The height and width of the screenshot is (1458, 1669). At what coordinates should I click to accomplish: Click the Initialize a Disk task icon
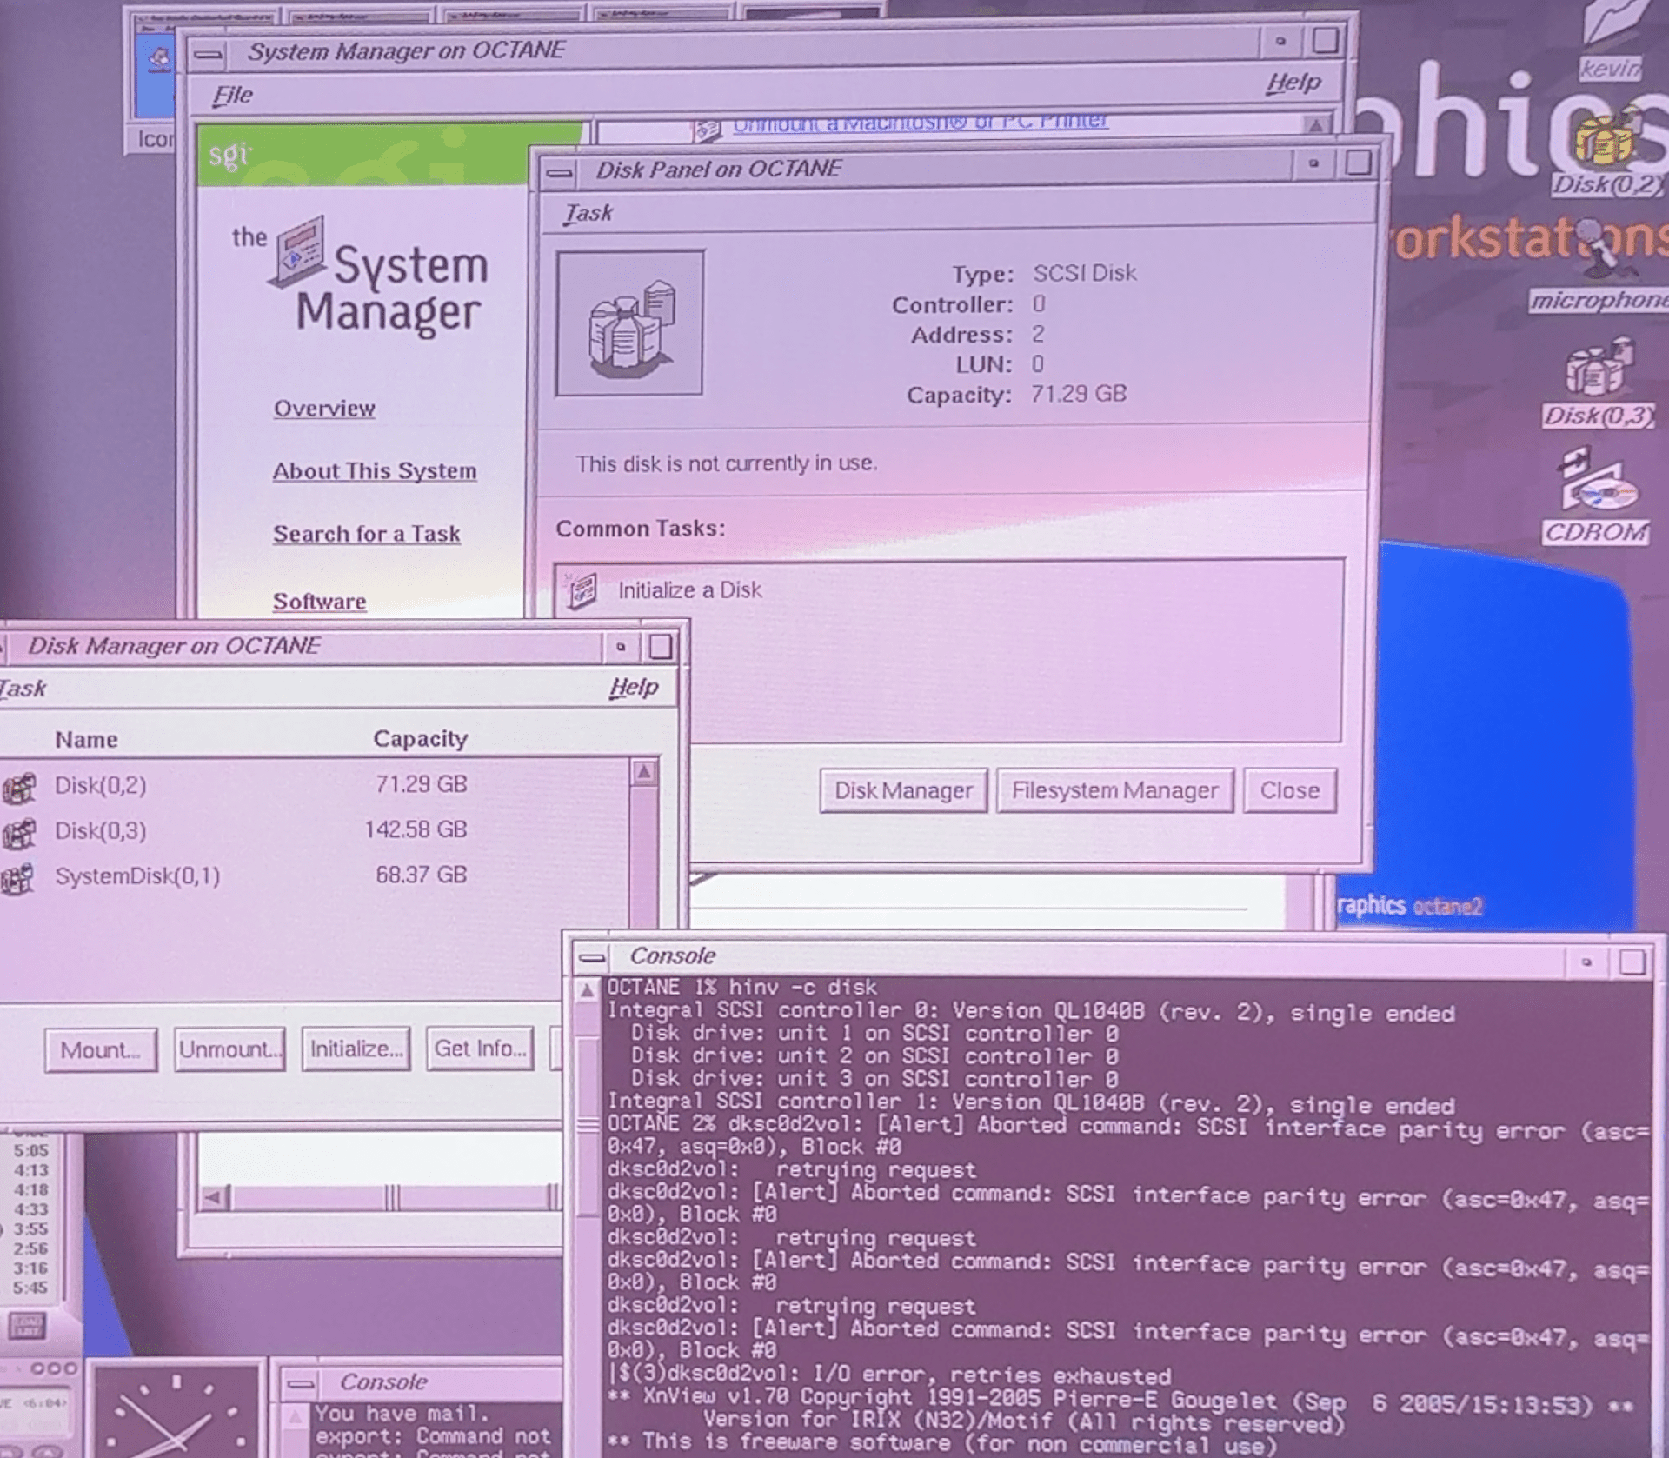pyautogui.click(x=582, y=590)
